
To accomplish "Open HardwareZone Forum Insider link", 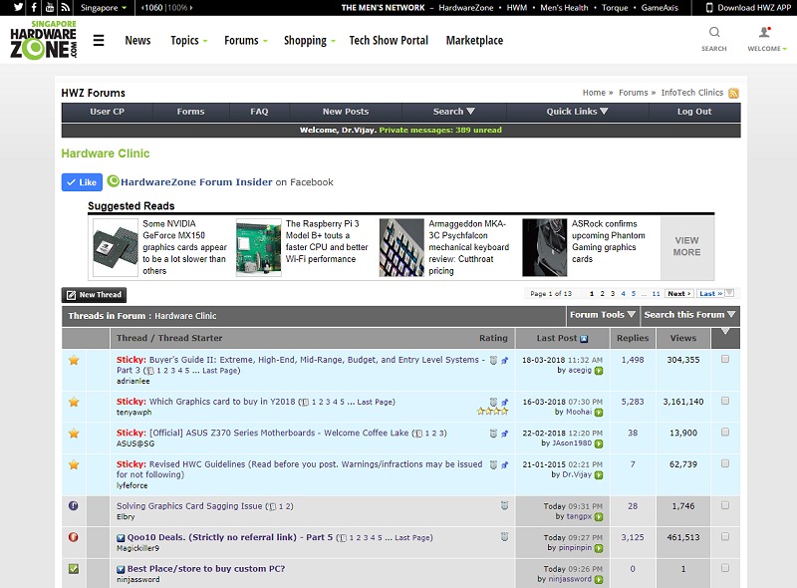I will tap(196, 182).
